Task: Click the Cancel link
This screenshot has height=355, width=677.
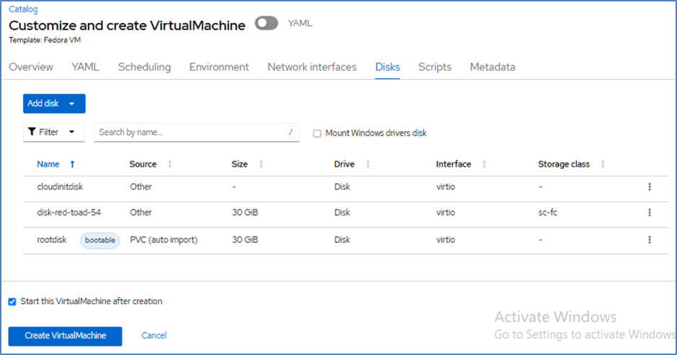Action: click(153, 336)
